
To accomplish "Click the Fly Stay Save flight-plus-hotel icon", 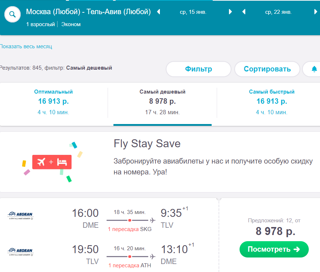I will 52,162.
